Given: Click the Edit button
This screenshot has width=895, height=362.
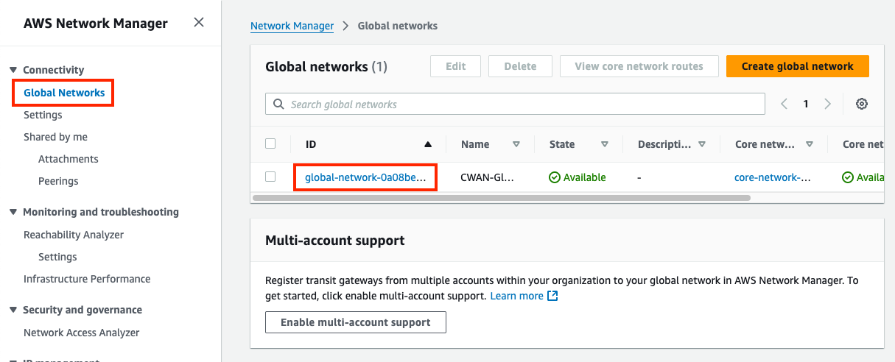Looking at the screenshot, I should click(456, 66).
